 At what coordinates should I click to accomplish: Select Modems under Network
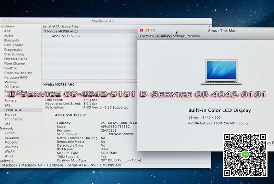(x=11, y=142)
